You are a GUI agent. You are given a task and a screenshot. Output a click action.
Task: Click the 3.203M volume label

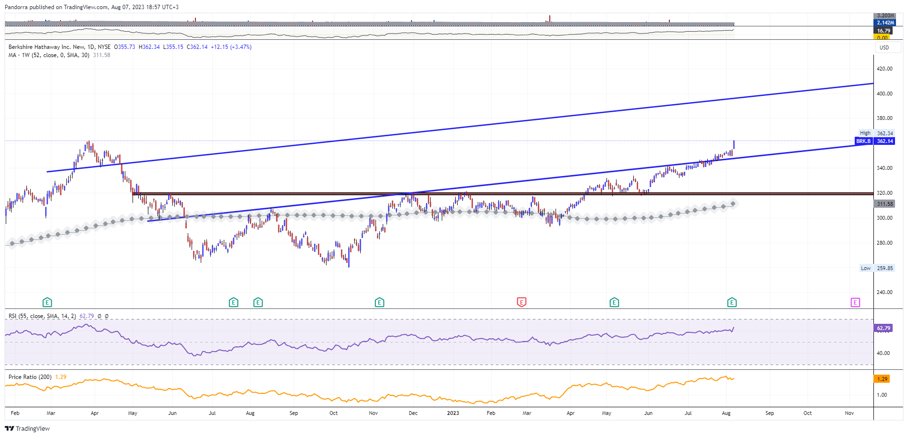[x=885, y=16]
